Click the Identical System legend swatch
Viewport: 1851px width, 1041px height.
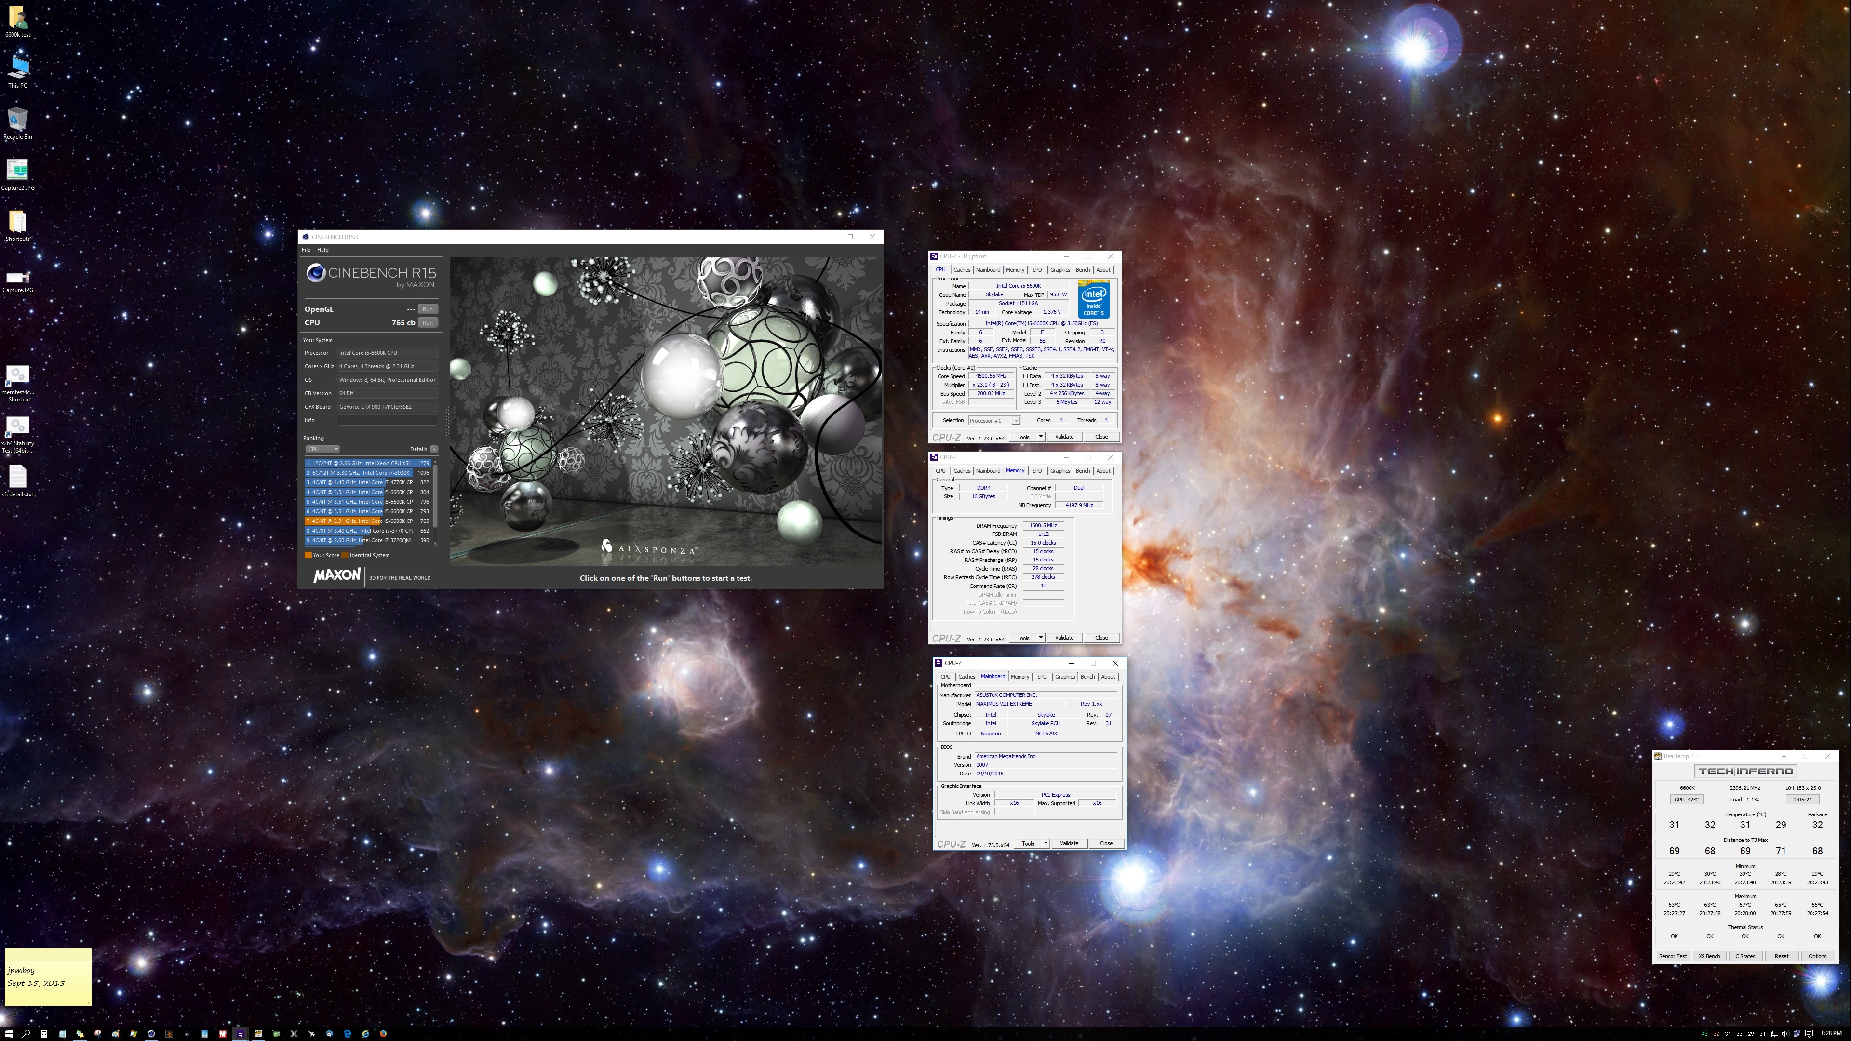pos(345,555)
